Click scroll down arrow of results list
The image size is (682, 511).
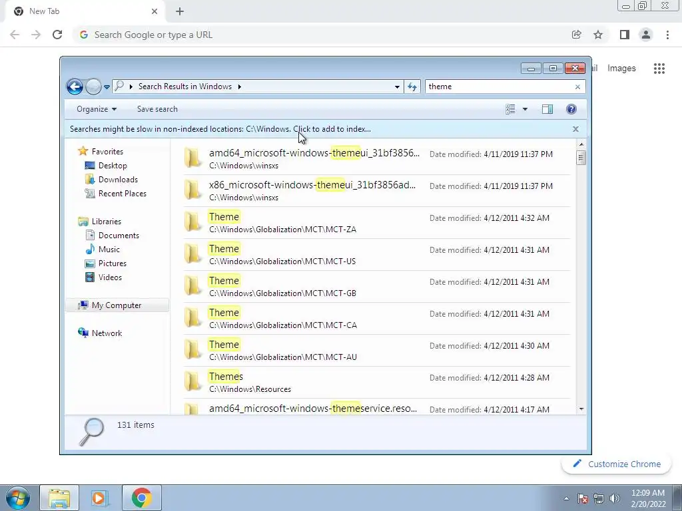pyautogui.click(x=581, y=409)
